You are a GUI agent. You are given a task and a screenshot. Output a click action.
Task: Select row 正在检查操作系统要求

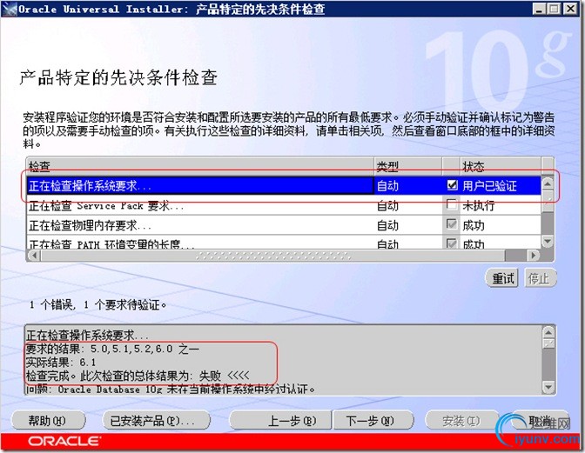coord(284,185)
